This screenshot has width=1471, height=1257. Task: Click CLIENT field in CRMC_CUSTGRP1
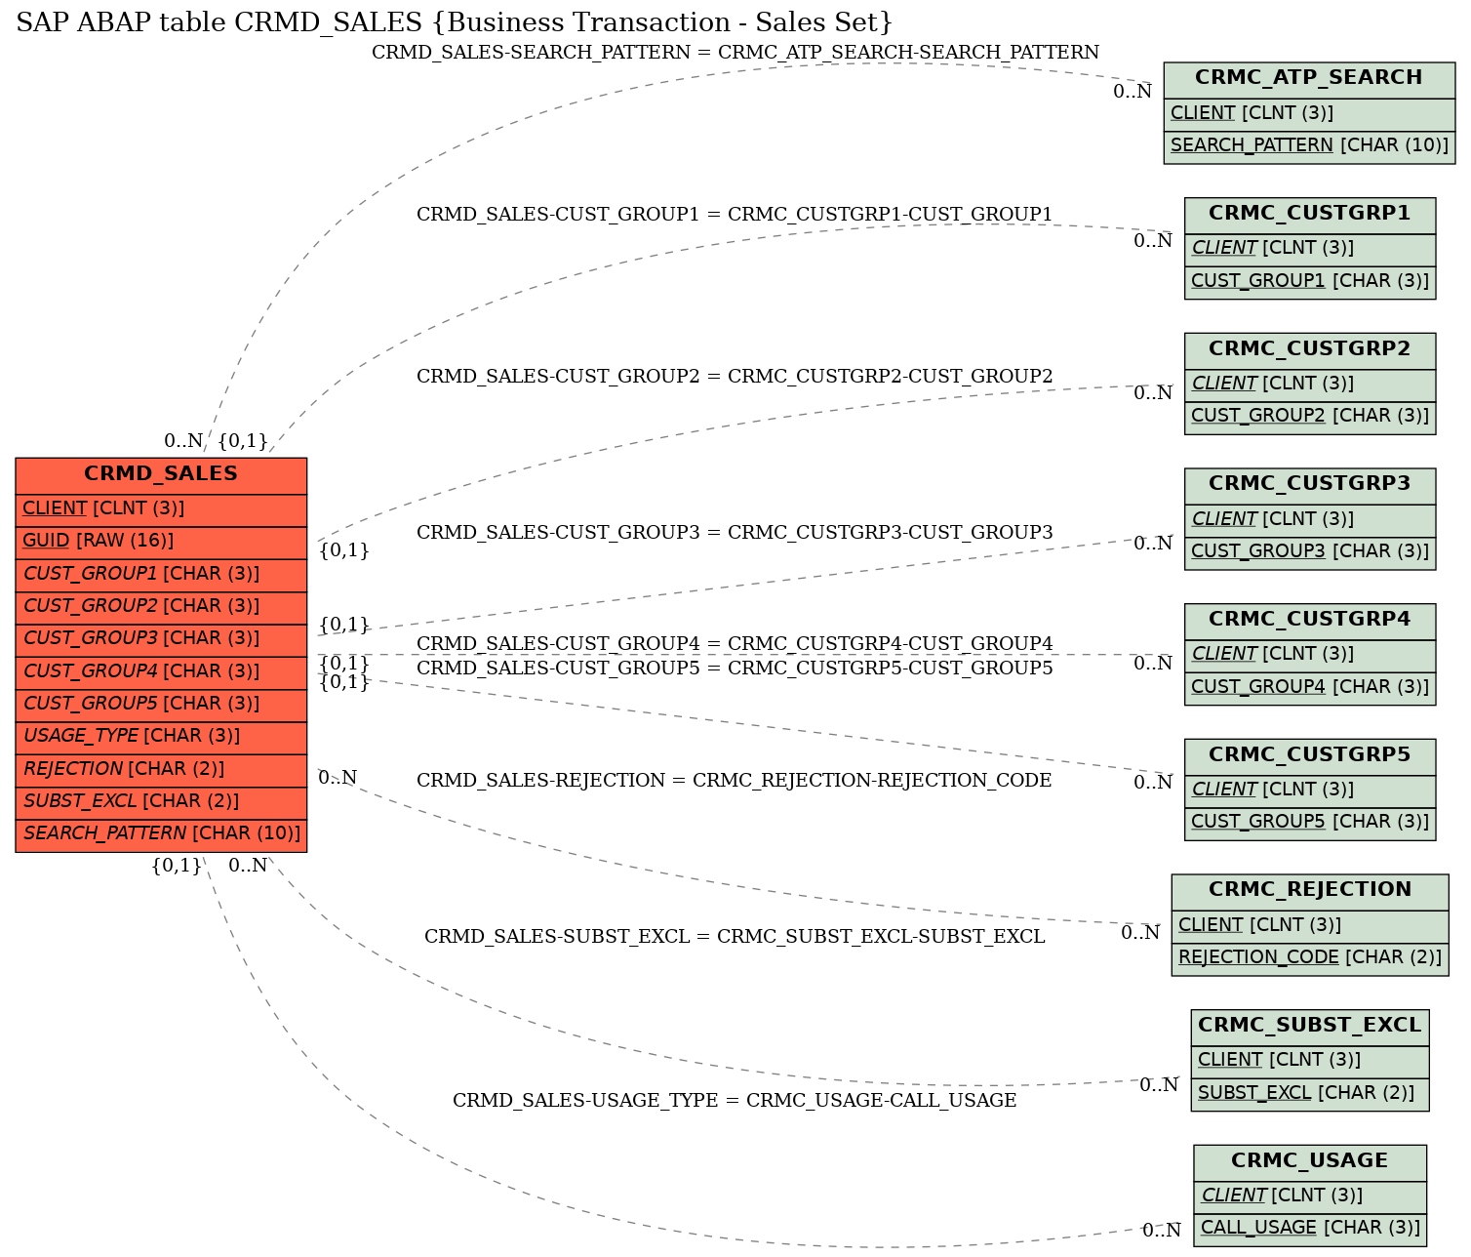1310,249
